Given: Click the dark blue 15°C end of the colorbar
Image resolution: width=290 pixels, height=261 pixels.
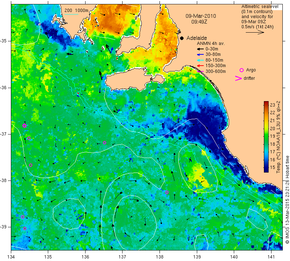Looking at the screenshot, I should (x=266, y=169).
